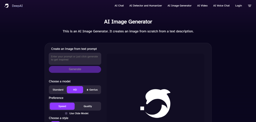Focus the image prompt text field

click(75, 59)
